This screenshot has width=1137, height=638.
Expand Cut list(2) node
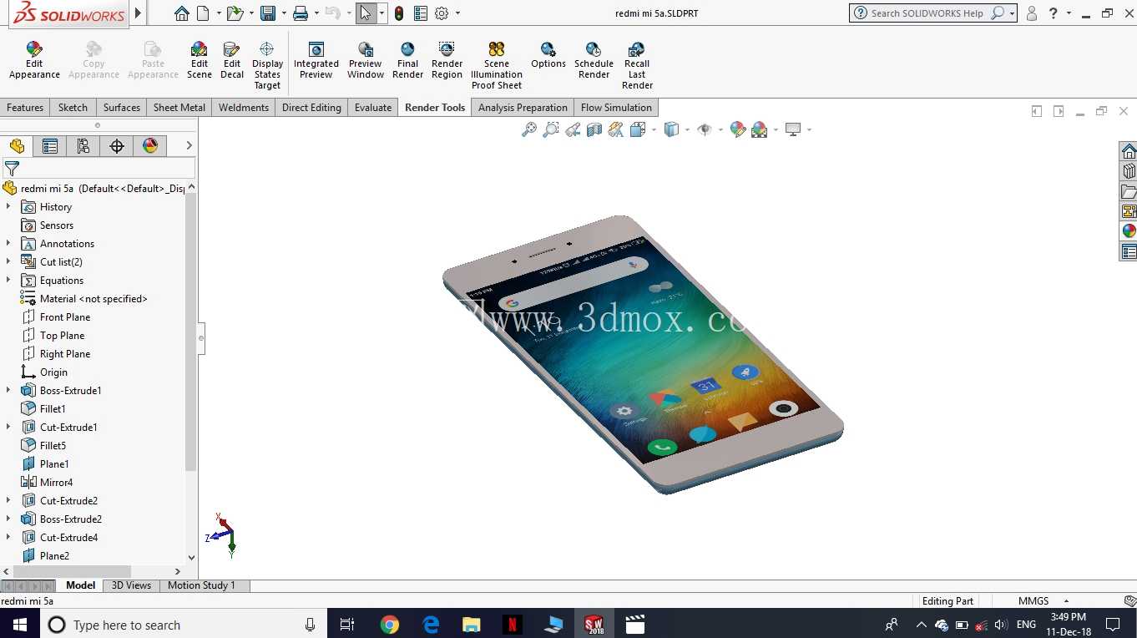[8, 262]
